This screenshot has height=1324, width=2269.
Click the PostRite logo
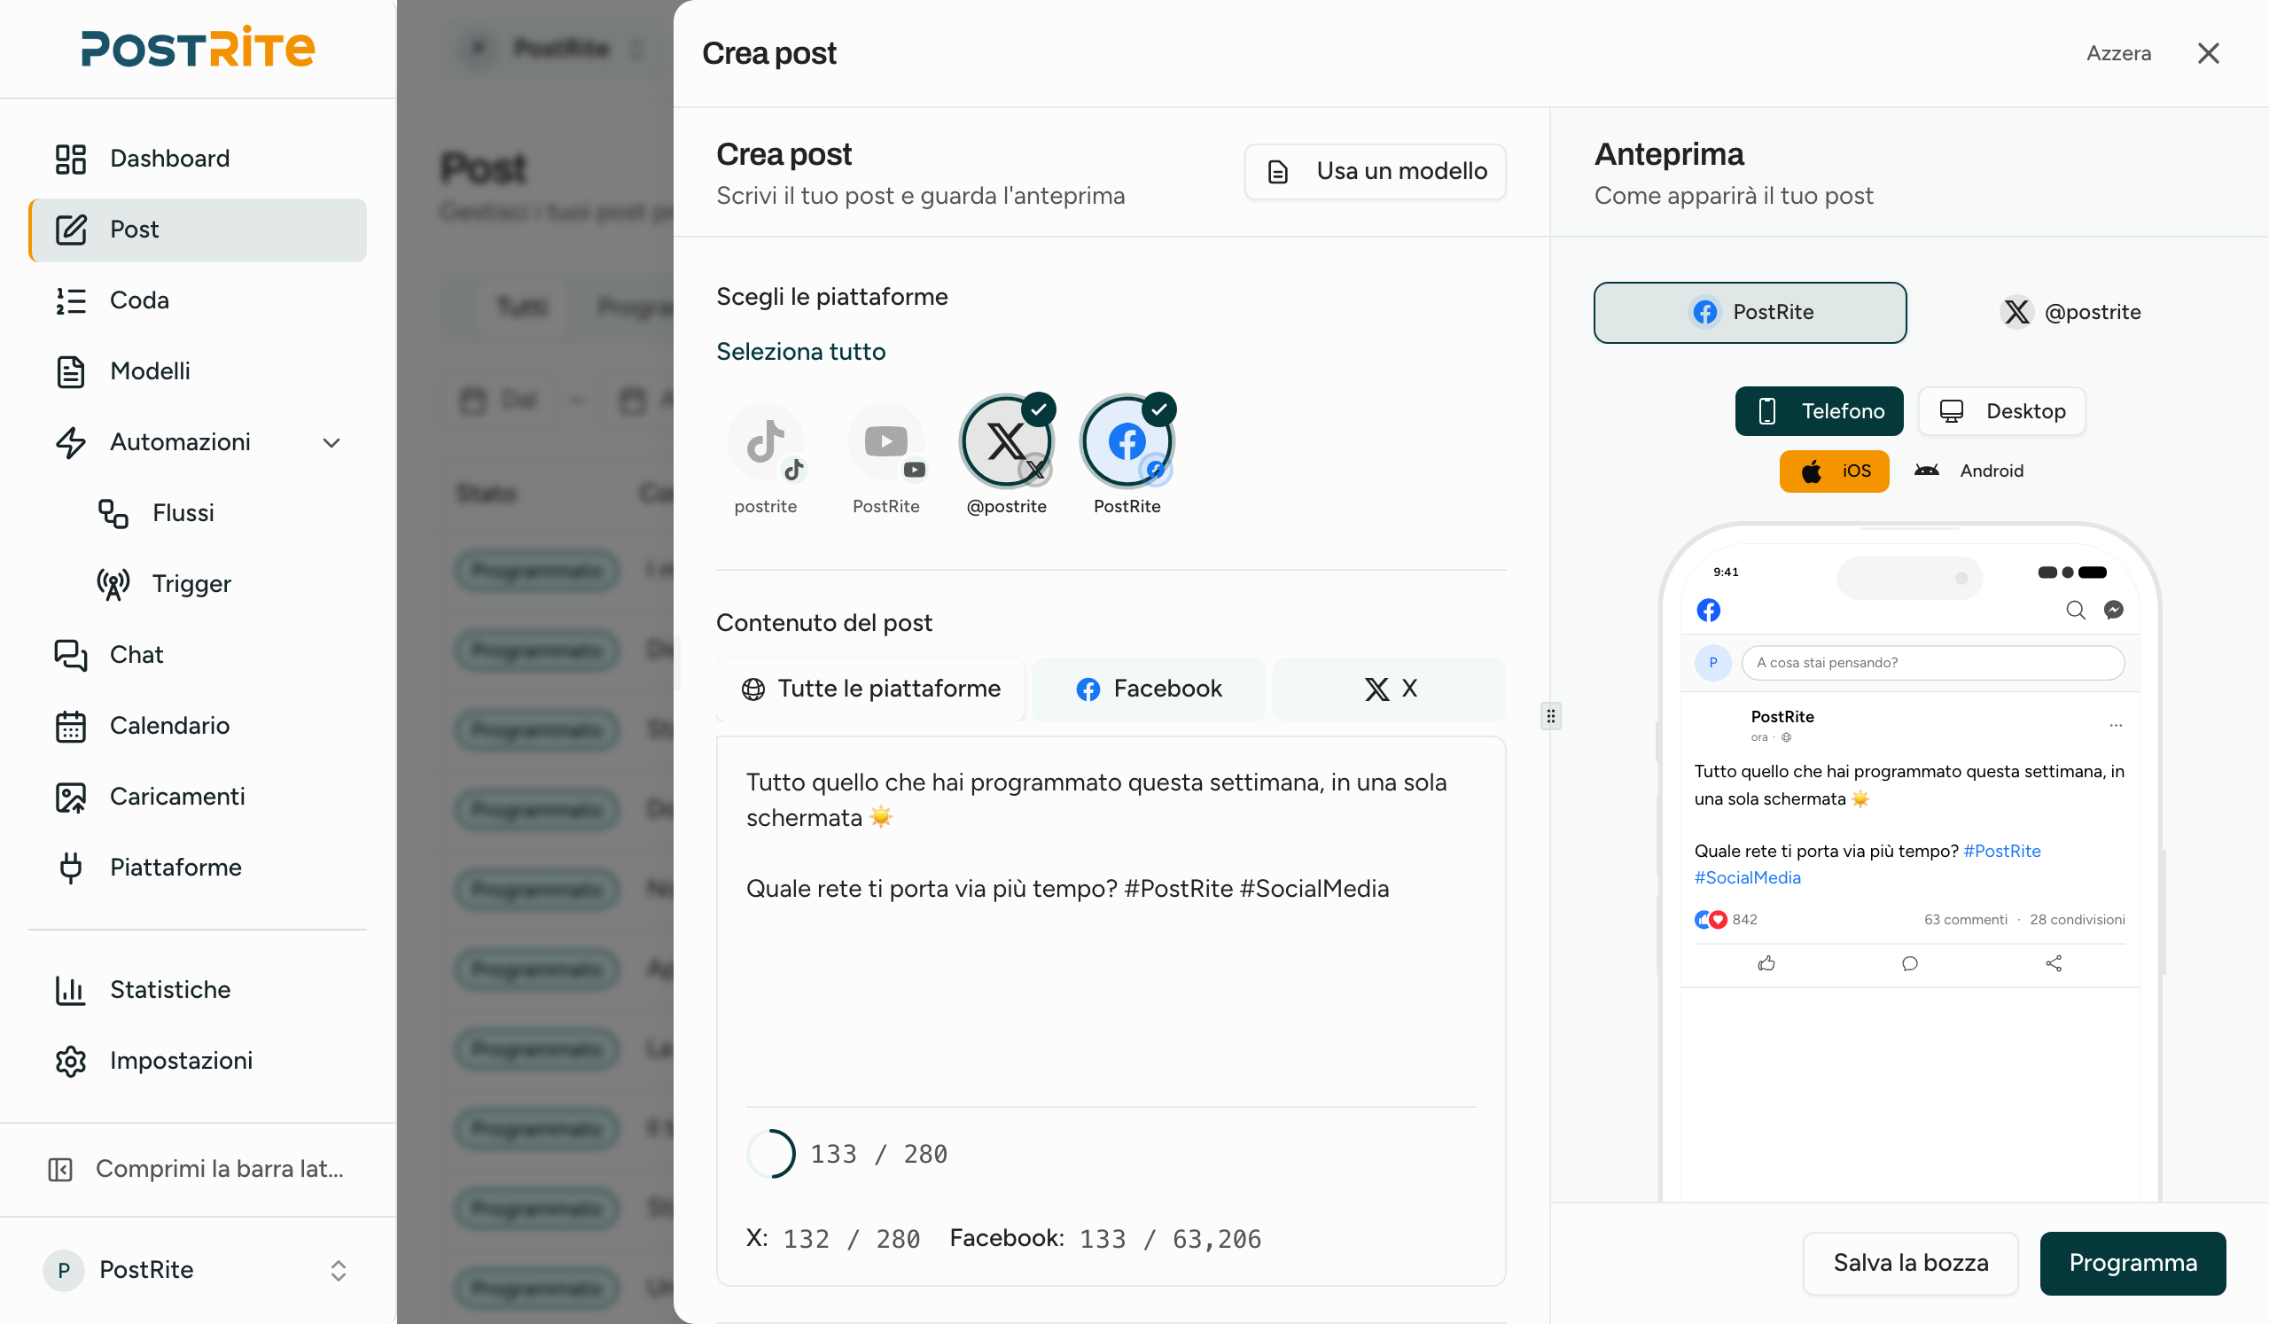197,48
